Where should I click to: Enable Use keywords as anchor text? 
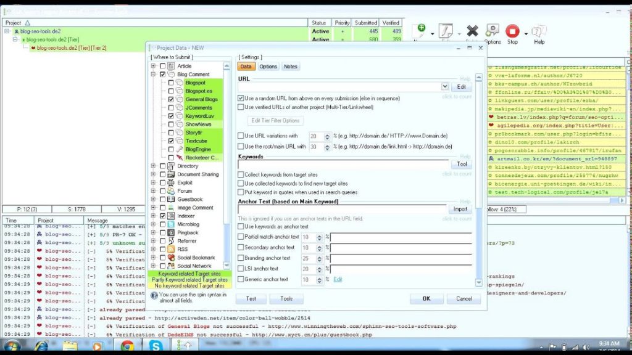(x=241, y=227)
